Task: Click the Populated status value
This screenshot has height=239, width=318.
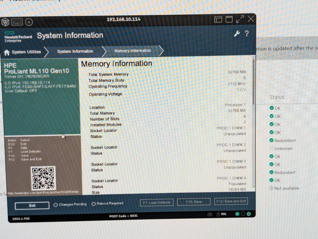Action: [237, 184]
